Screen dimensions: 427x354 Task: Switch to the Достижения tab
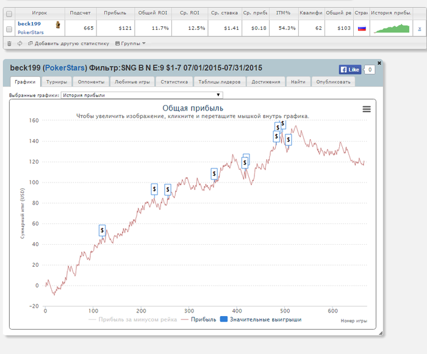point(266,82)
